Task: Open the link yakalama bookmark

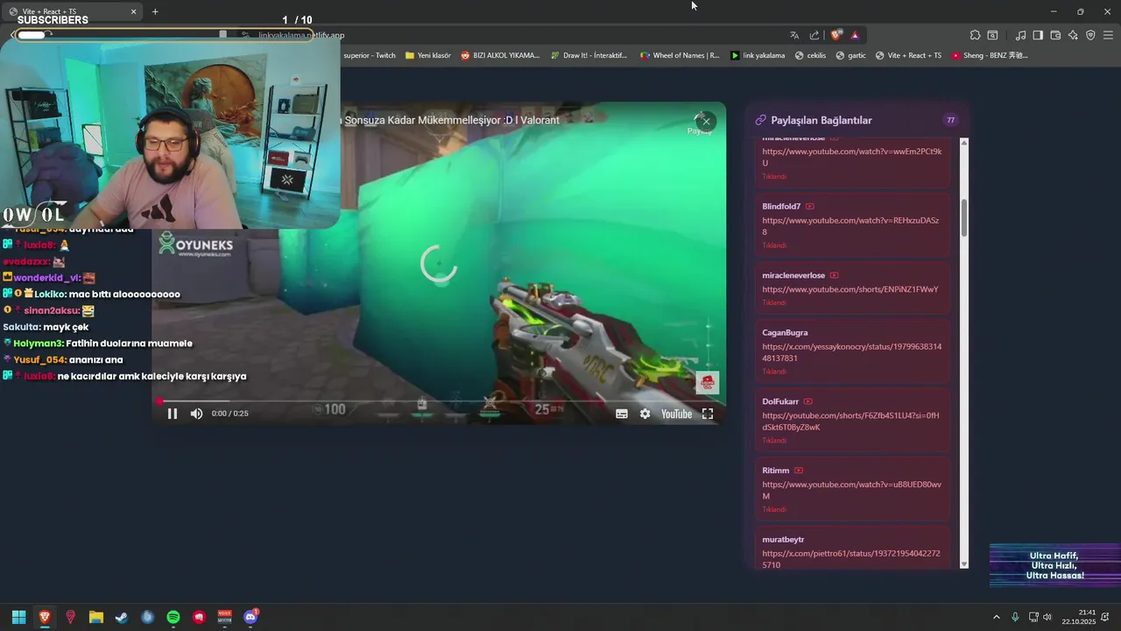Action: coord(758,55)
